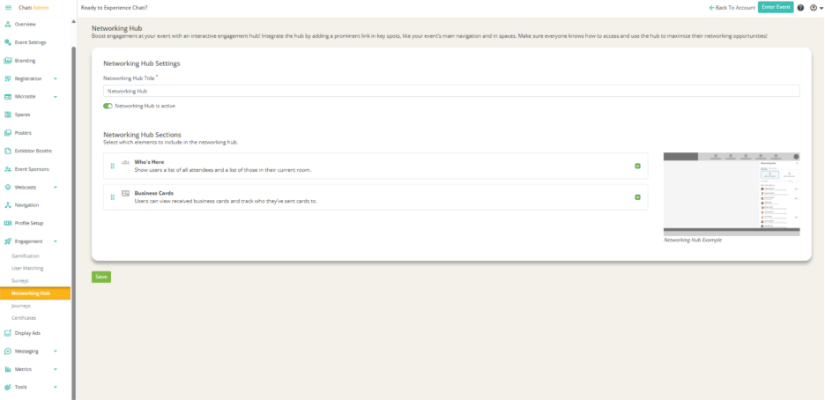Image resolution: width=825 pixels, height=400 pixels.
Task: Click the Networking Hub Title input field
Action: [x=451, y=91]
